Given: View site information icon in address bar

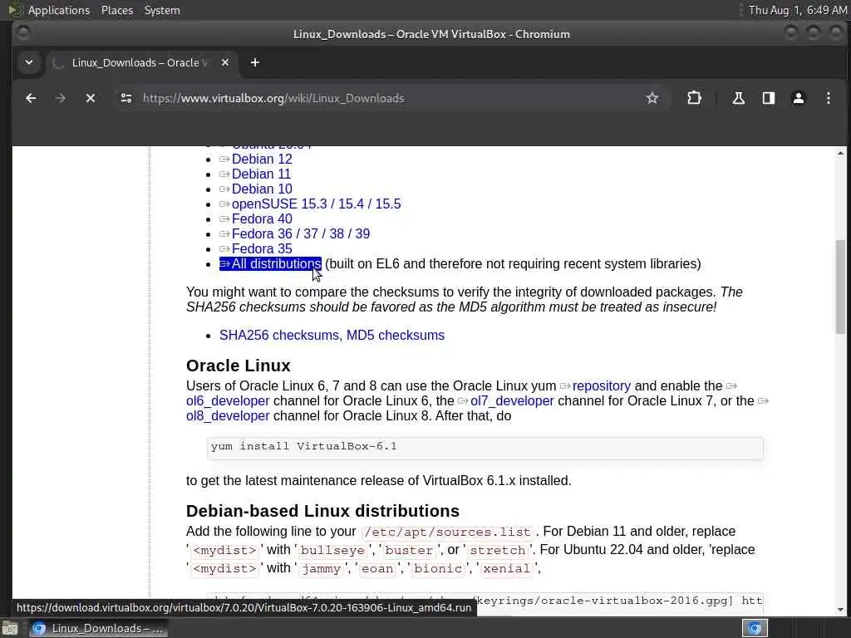Looking at the screenshot, I should [x=126, y=98].
